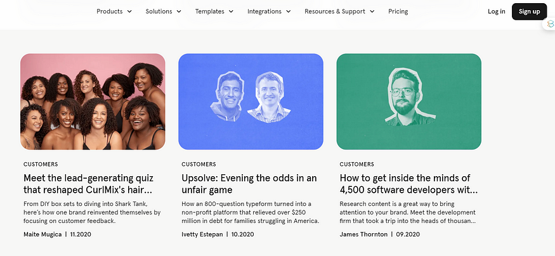Go to the Pricing page
The width and height of the screenshot is (555, 256).
398,11
